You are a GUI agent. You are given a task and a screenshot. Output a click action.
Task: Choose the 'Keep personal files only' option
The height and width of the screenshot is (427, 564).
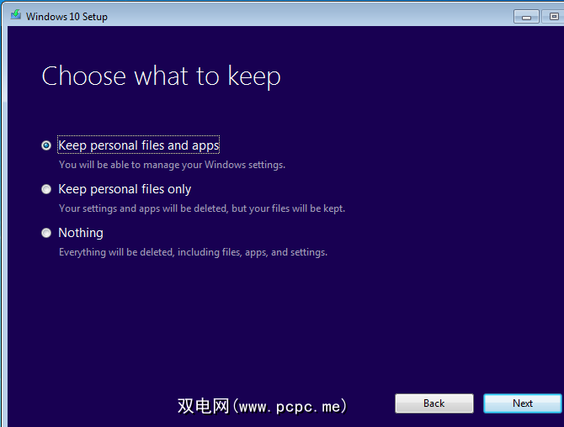point(46,189)
